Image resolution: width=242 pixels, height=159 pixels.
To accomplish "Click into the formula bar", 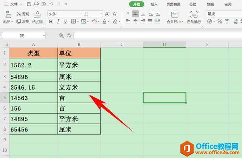I will 158,36.
